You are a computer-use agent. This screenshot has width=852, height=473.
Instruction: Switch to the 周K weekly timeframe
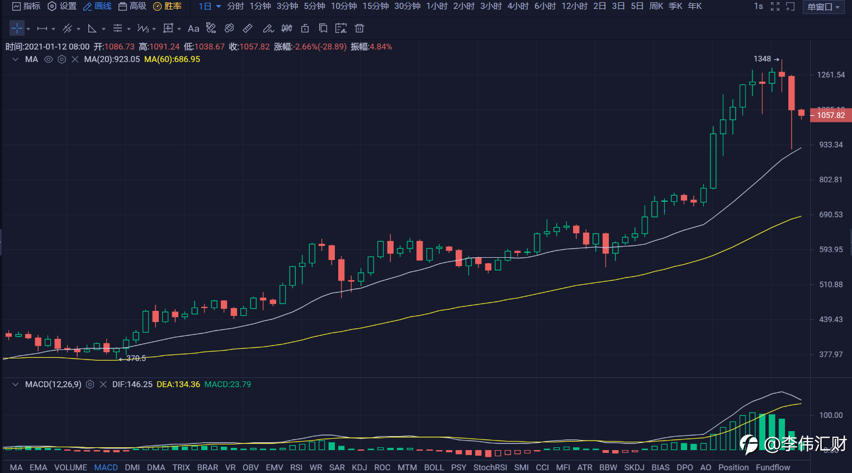(x=656, y=6)
